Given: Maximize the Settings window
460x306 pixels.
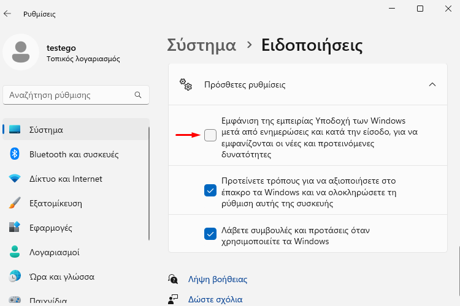Looking at the screenshot, I should 420,9.
